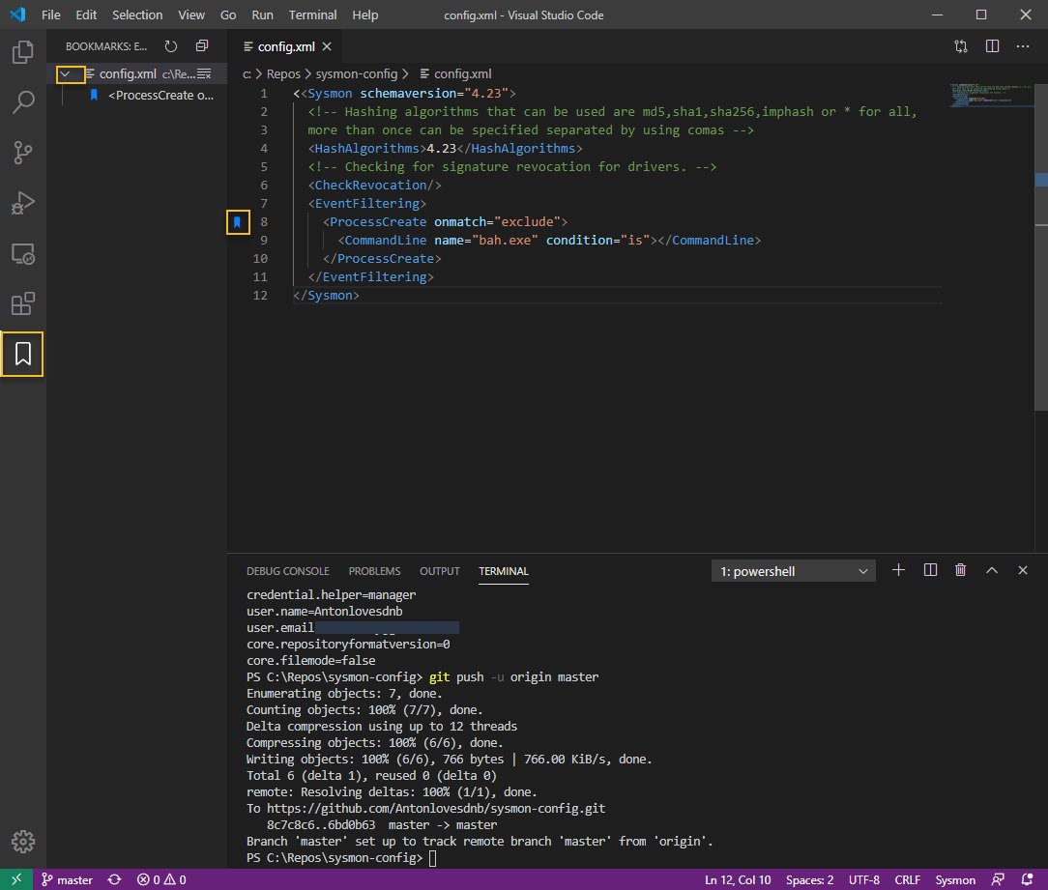
Task: Switch to the PROBLEMS panel tab
Action: 374,571
